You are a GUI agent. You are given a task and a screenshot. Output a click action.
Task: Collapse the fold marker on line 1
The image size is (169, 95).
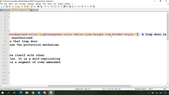(9, 13)
